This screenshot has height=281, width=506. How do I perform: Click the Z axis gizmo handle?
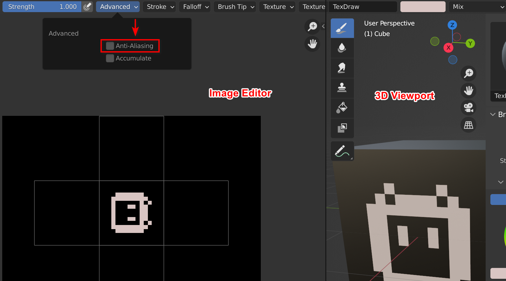(452, 25)
